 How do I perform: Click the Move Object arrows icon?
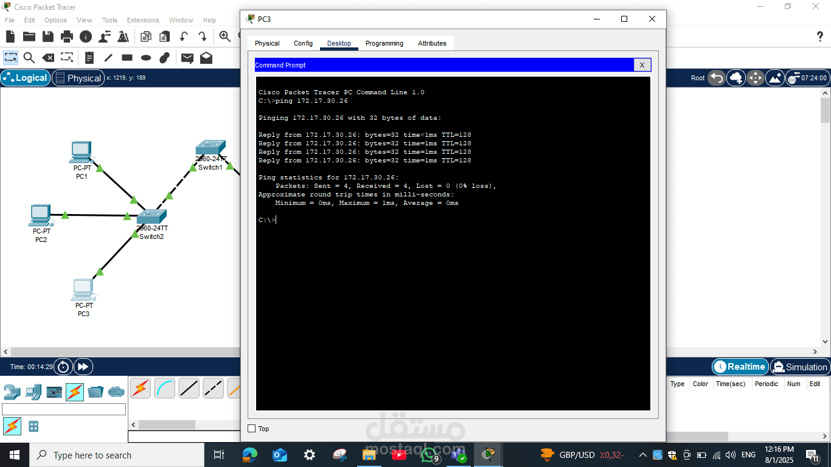[x=756, y=78]
